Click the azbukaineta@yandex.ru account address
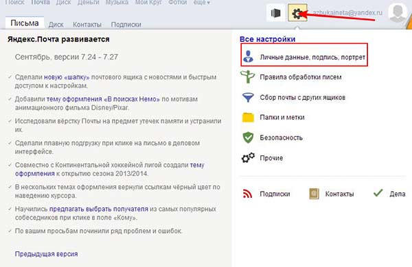412x267 pixels. coord(347,12)
